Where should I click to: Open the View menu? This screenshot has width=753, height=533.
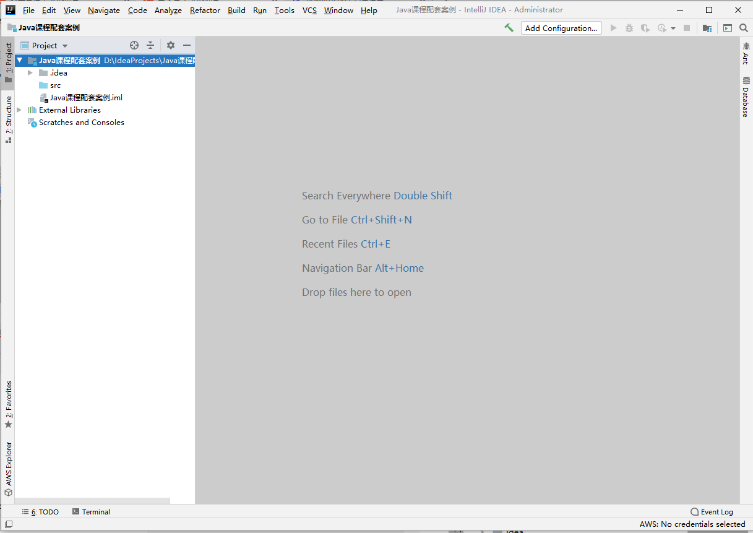point(72,11)
